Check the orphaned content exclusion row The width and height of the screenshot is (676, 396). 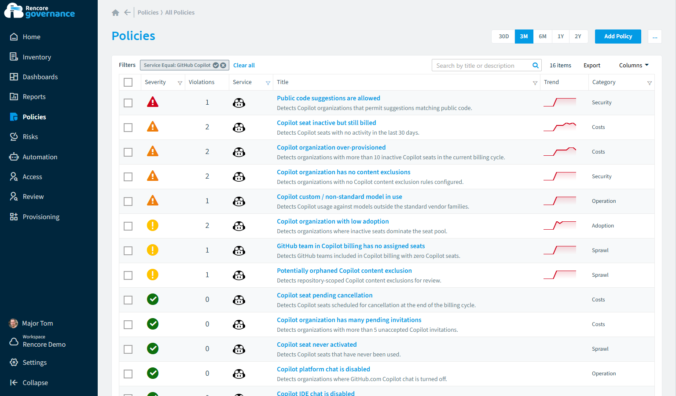click(128, 275)
